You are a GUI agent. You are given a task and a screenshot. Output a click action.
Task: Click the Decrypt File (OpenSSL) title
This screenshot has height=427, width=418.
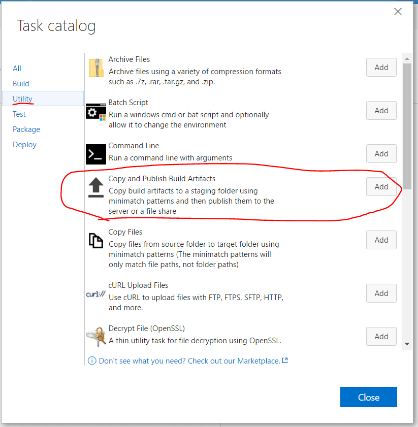(x=147, y=329)
